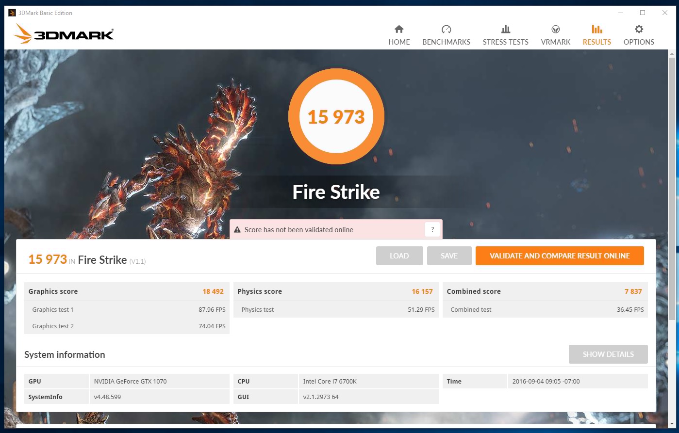Image resolution: width=679 pixels, height=433 pixels.
Task: Click the vertical scrollbar thumb
Action: pyautogui.click(x=672, y=189)
